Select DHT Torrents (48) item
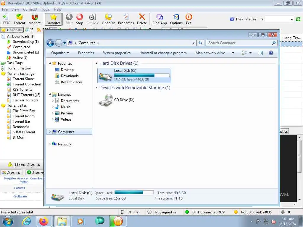The height and width of the screenshot is (227, 303). coord(26,95)
